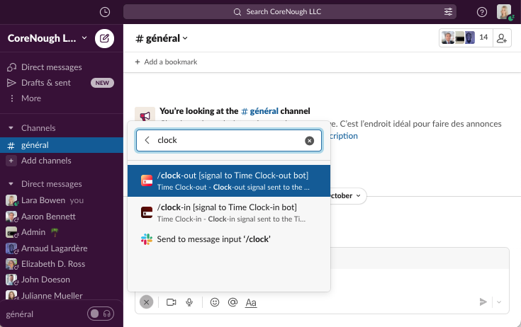
Task: Toggle text formatting Aa
Action: [x=251, y=302]
